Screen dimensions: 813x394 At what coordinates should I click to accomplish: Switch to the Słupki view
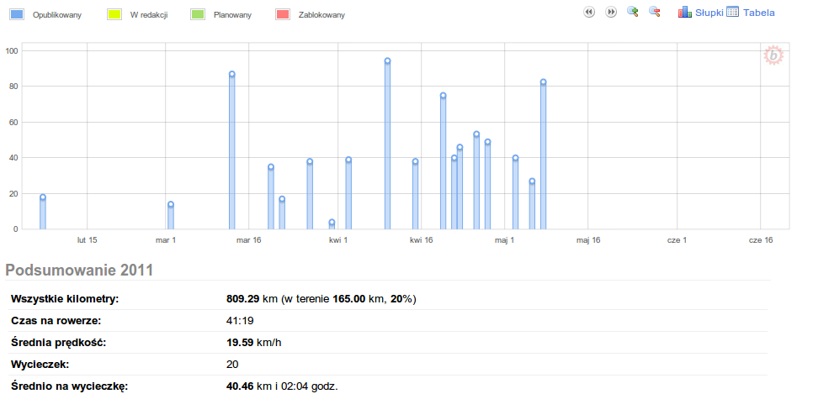709,13
